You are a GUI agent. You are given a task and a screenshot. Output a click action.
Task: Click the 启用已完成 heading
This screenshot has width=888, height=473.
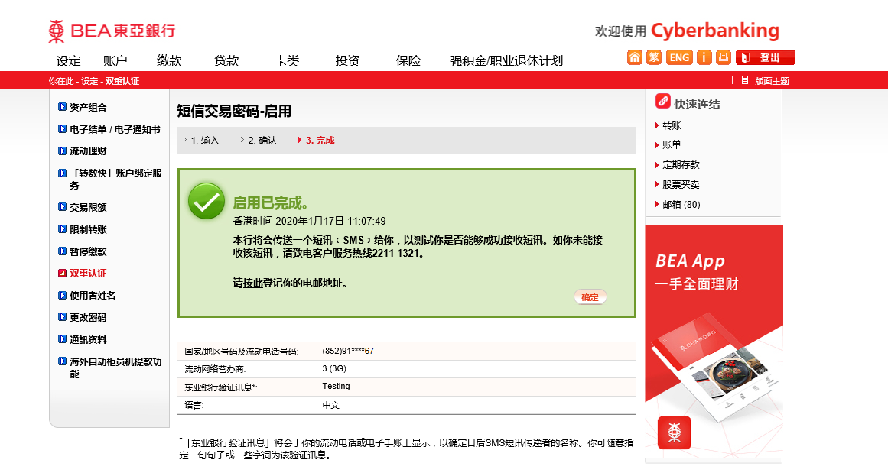point(271,202)
